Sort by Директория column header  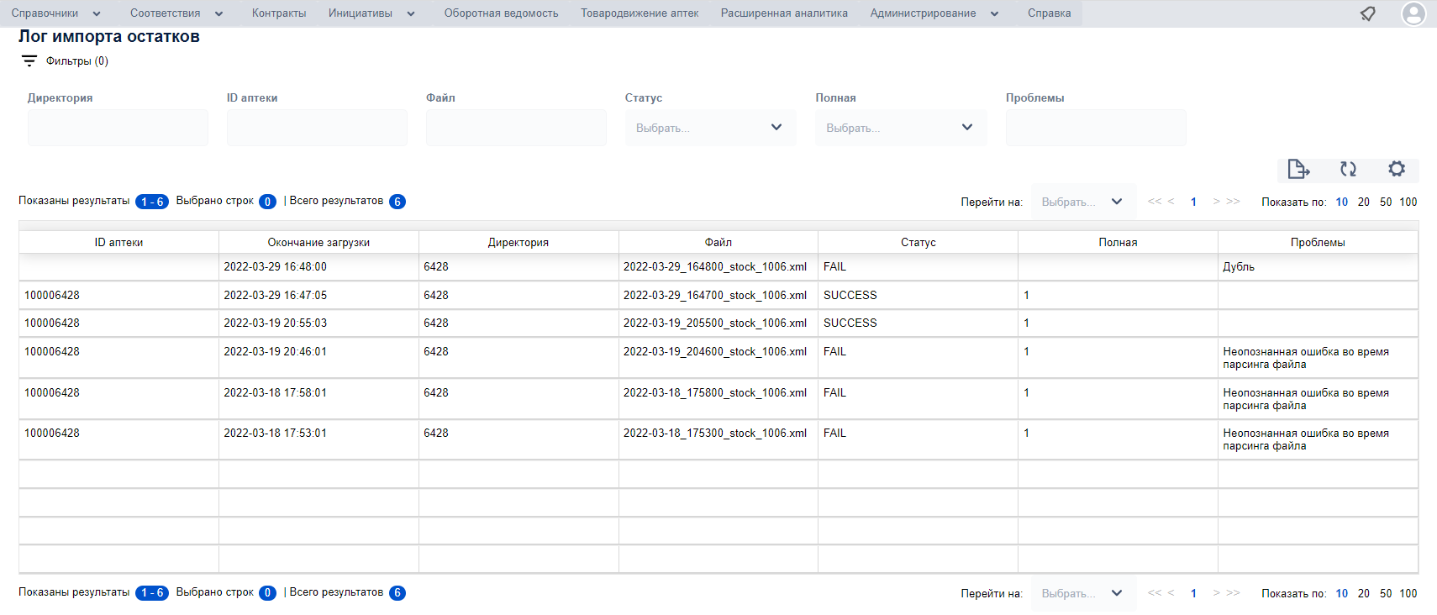(518, 242)
